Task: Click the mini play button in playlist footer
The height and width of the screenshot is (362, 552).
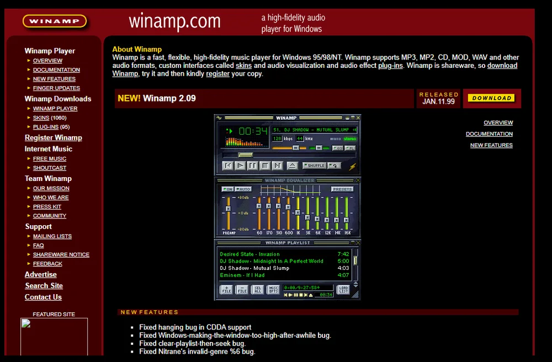Action: pyautogui.click(x=290, y=295)
